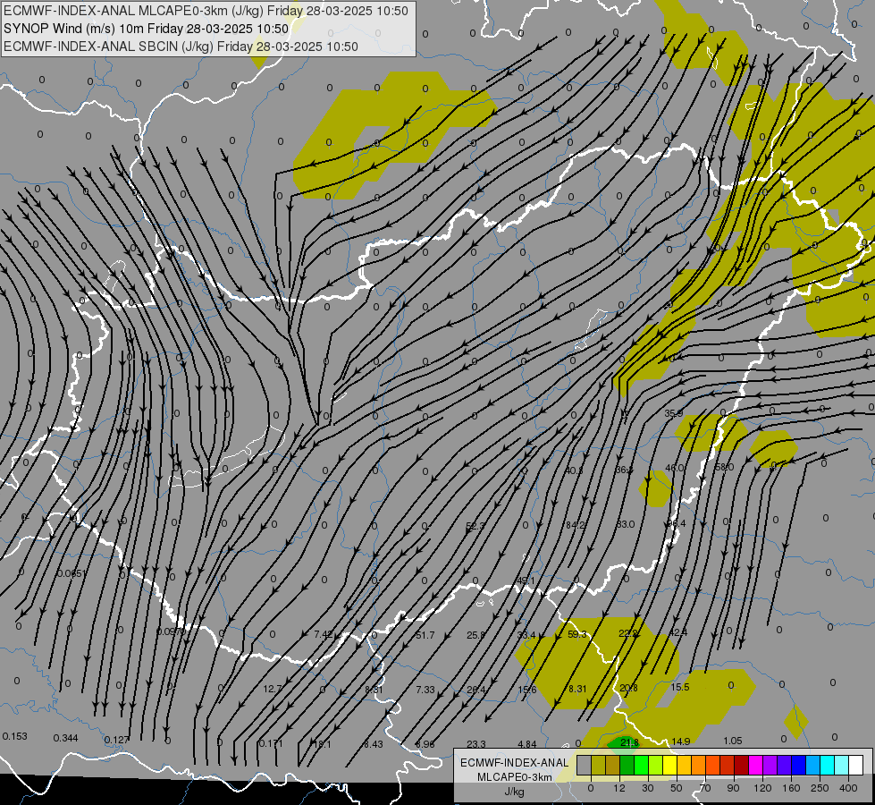Click the map value 0.0651

coord(72,573)
